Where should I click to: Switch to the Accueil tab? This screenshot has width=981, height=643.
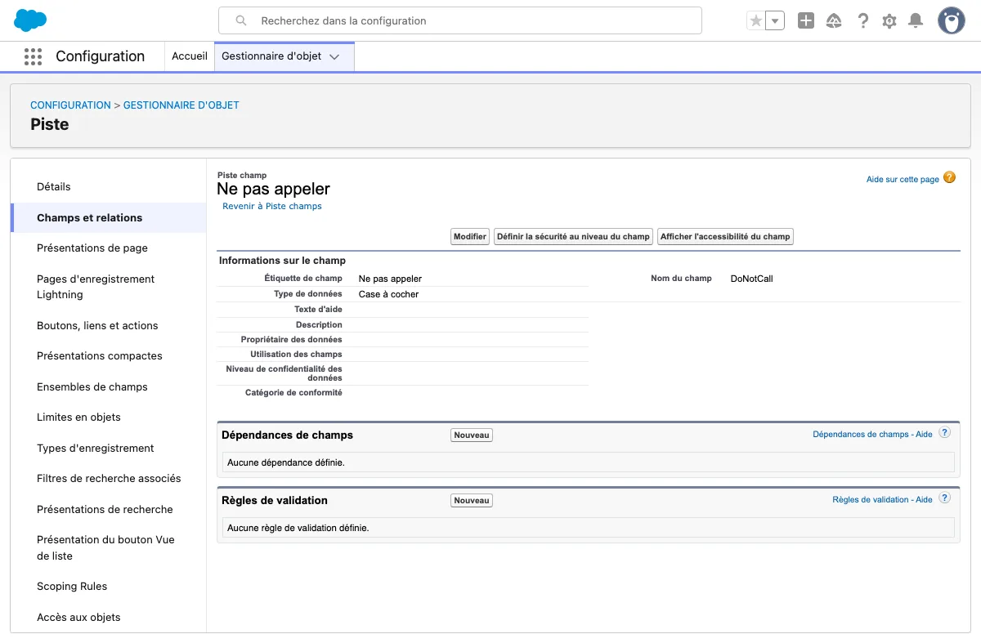pos(190,56)
